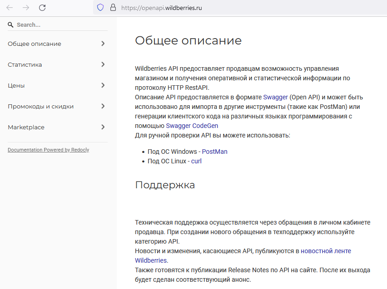Image resolution: width=387 pixels, height=289 pixels.
Task: Open the Swagger CodeGen link
Action: 192,126
